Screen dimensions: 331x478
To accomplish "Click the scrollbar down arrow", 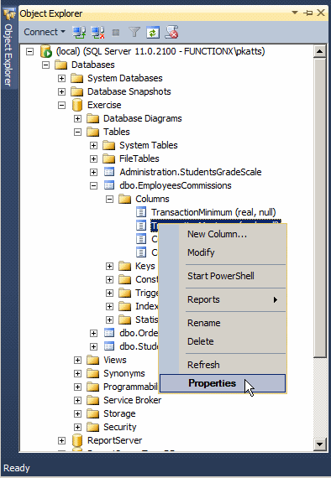I will coord(320,444).
